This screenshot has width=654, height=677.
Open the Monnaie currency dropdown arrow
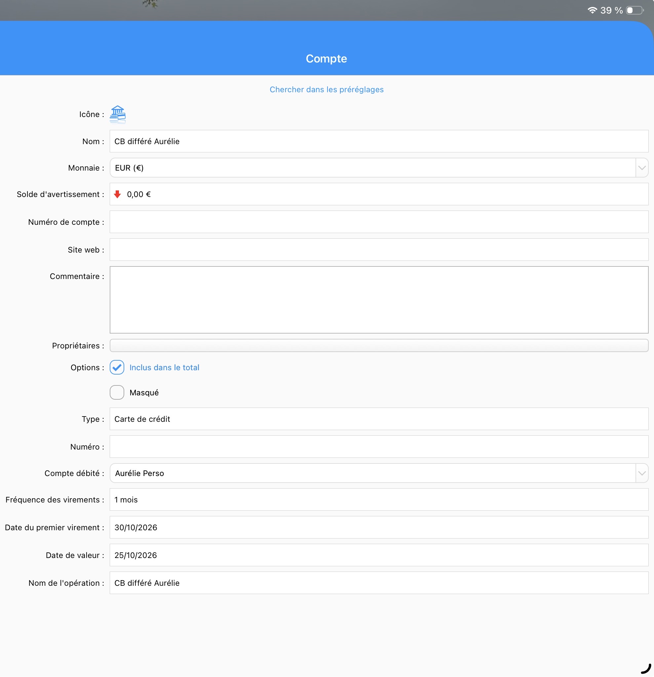pos(642,168)
